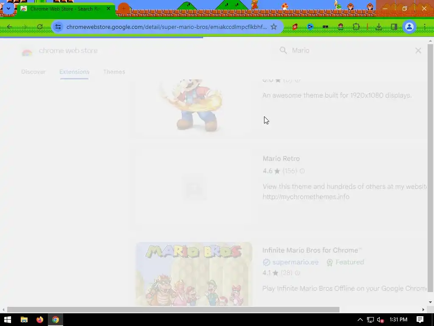Viewport: 434px width, 326px height.
Task: Open the Mario Retro result title
Action: click(x=281, y=159)
